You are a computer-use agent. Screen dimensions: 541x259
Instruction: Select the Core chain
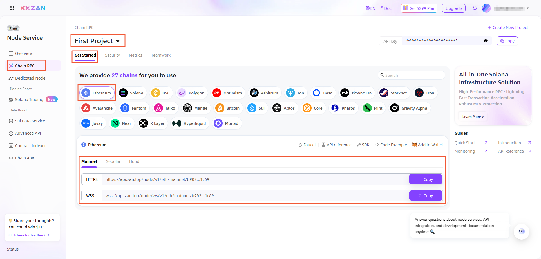click(x=313, y=108)
